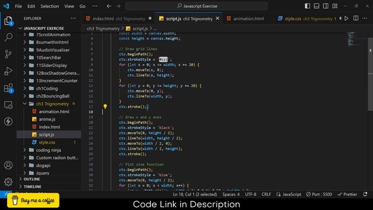Change encoding via UTF-8 status item
The image size is (373, 210).
pos(251,194)
